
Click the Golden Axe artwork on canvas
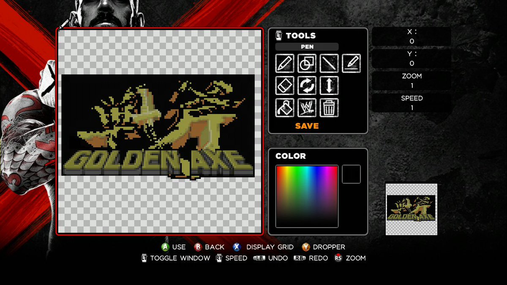coord(158,127)
